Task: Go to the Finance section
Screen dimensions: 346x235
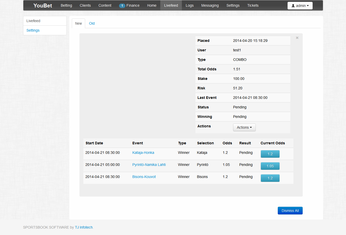Action: coord(133,5)
